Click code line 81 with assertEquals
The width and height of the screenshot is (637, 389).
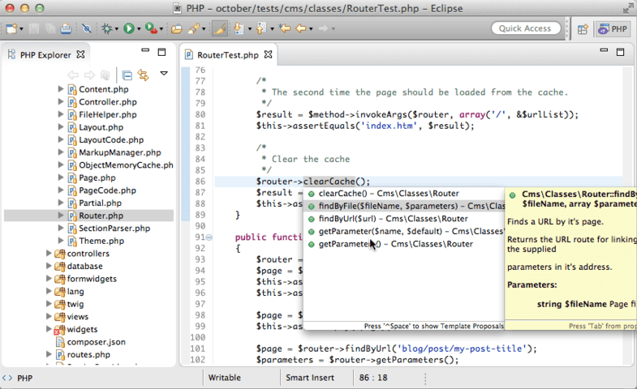[365, 126]
